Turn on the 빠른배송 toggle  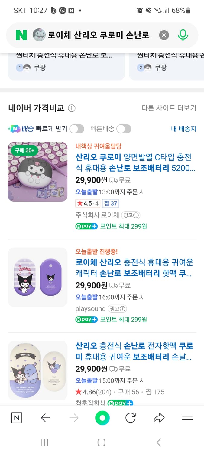point(124,129)
